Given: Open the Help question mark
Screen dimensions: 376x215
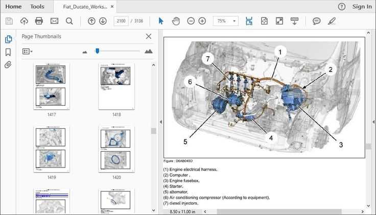Looking at the screenshot, I should pos(342,7).
